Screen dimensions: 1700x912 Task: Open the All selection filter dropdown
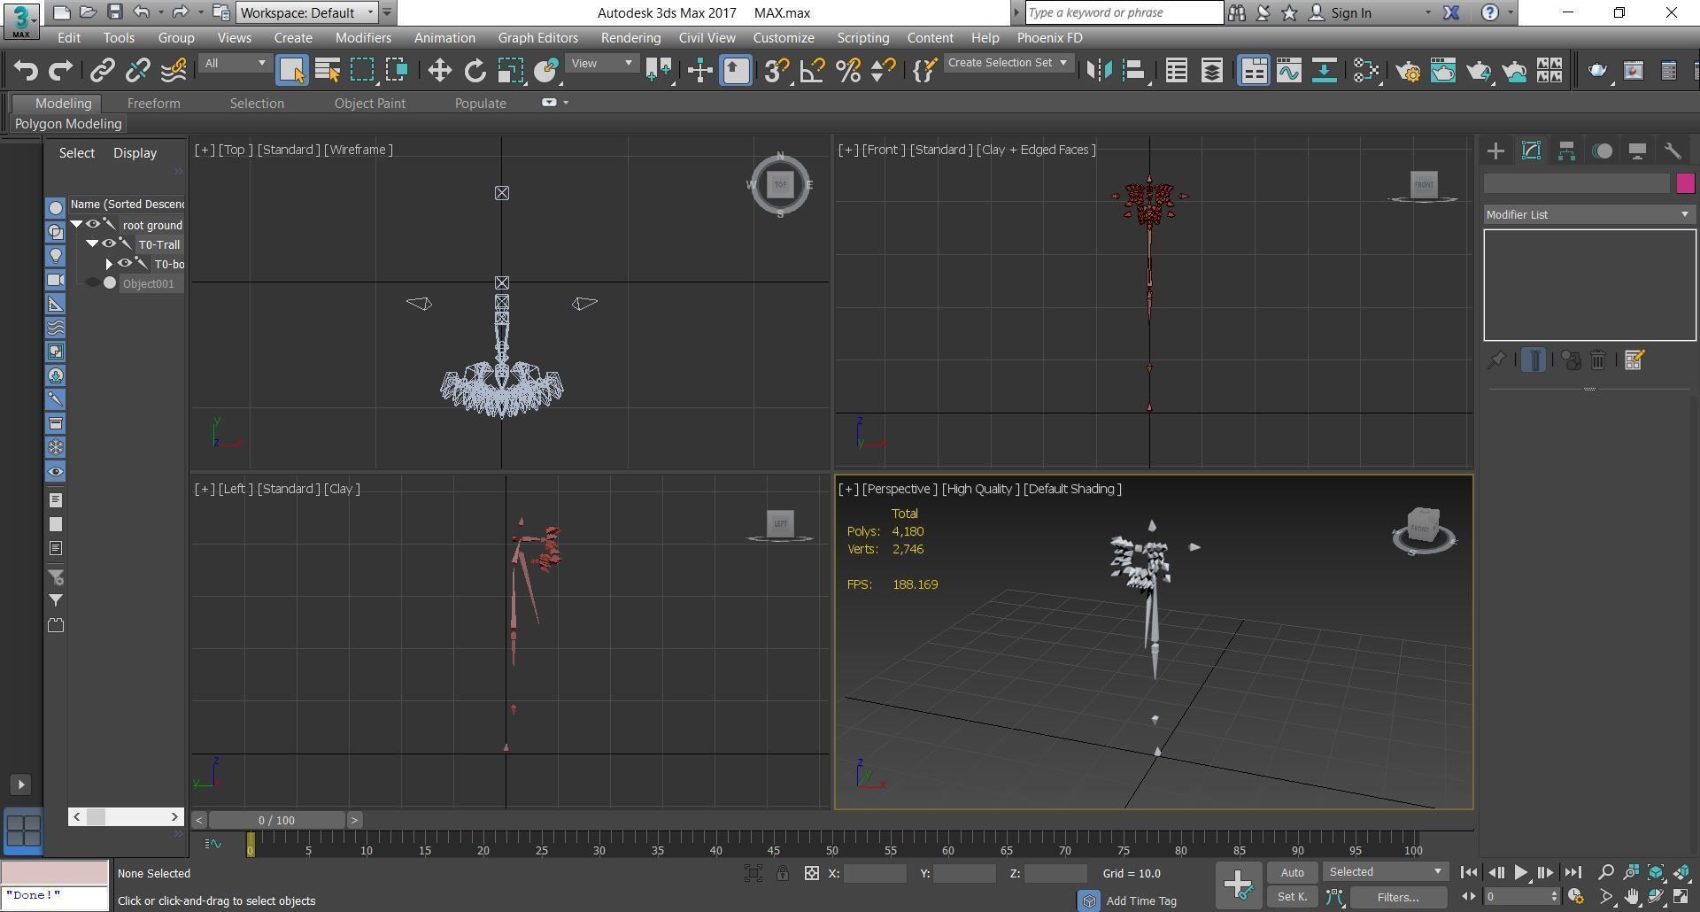click(x=235, y=63)
